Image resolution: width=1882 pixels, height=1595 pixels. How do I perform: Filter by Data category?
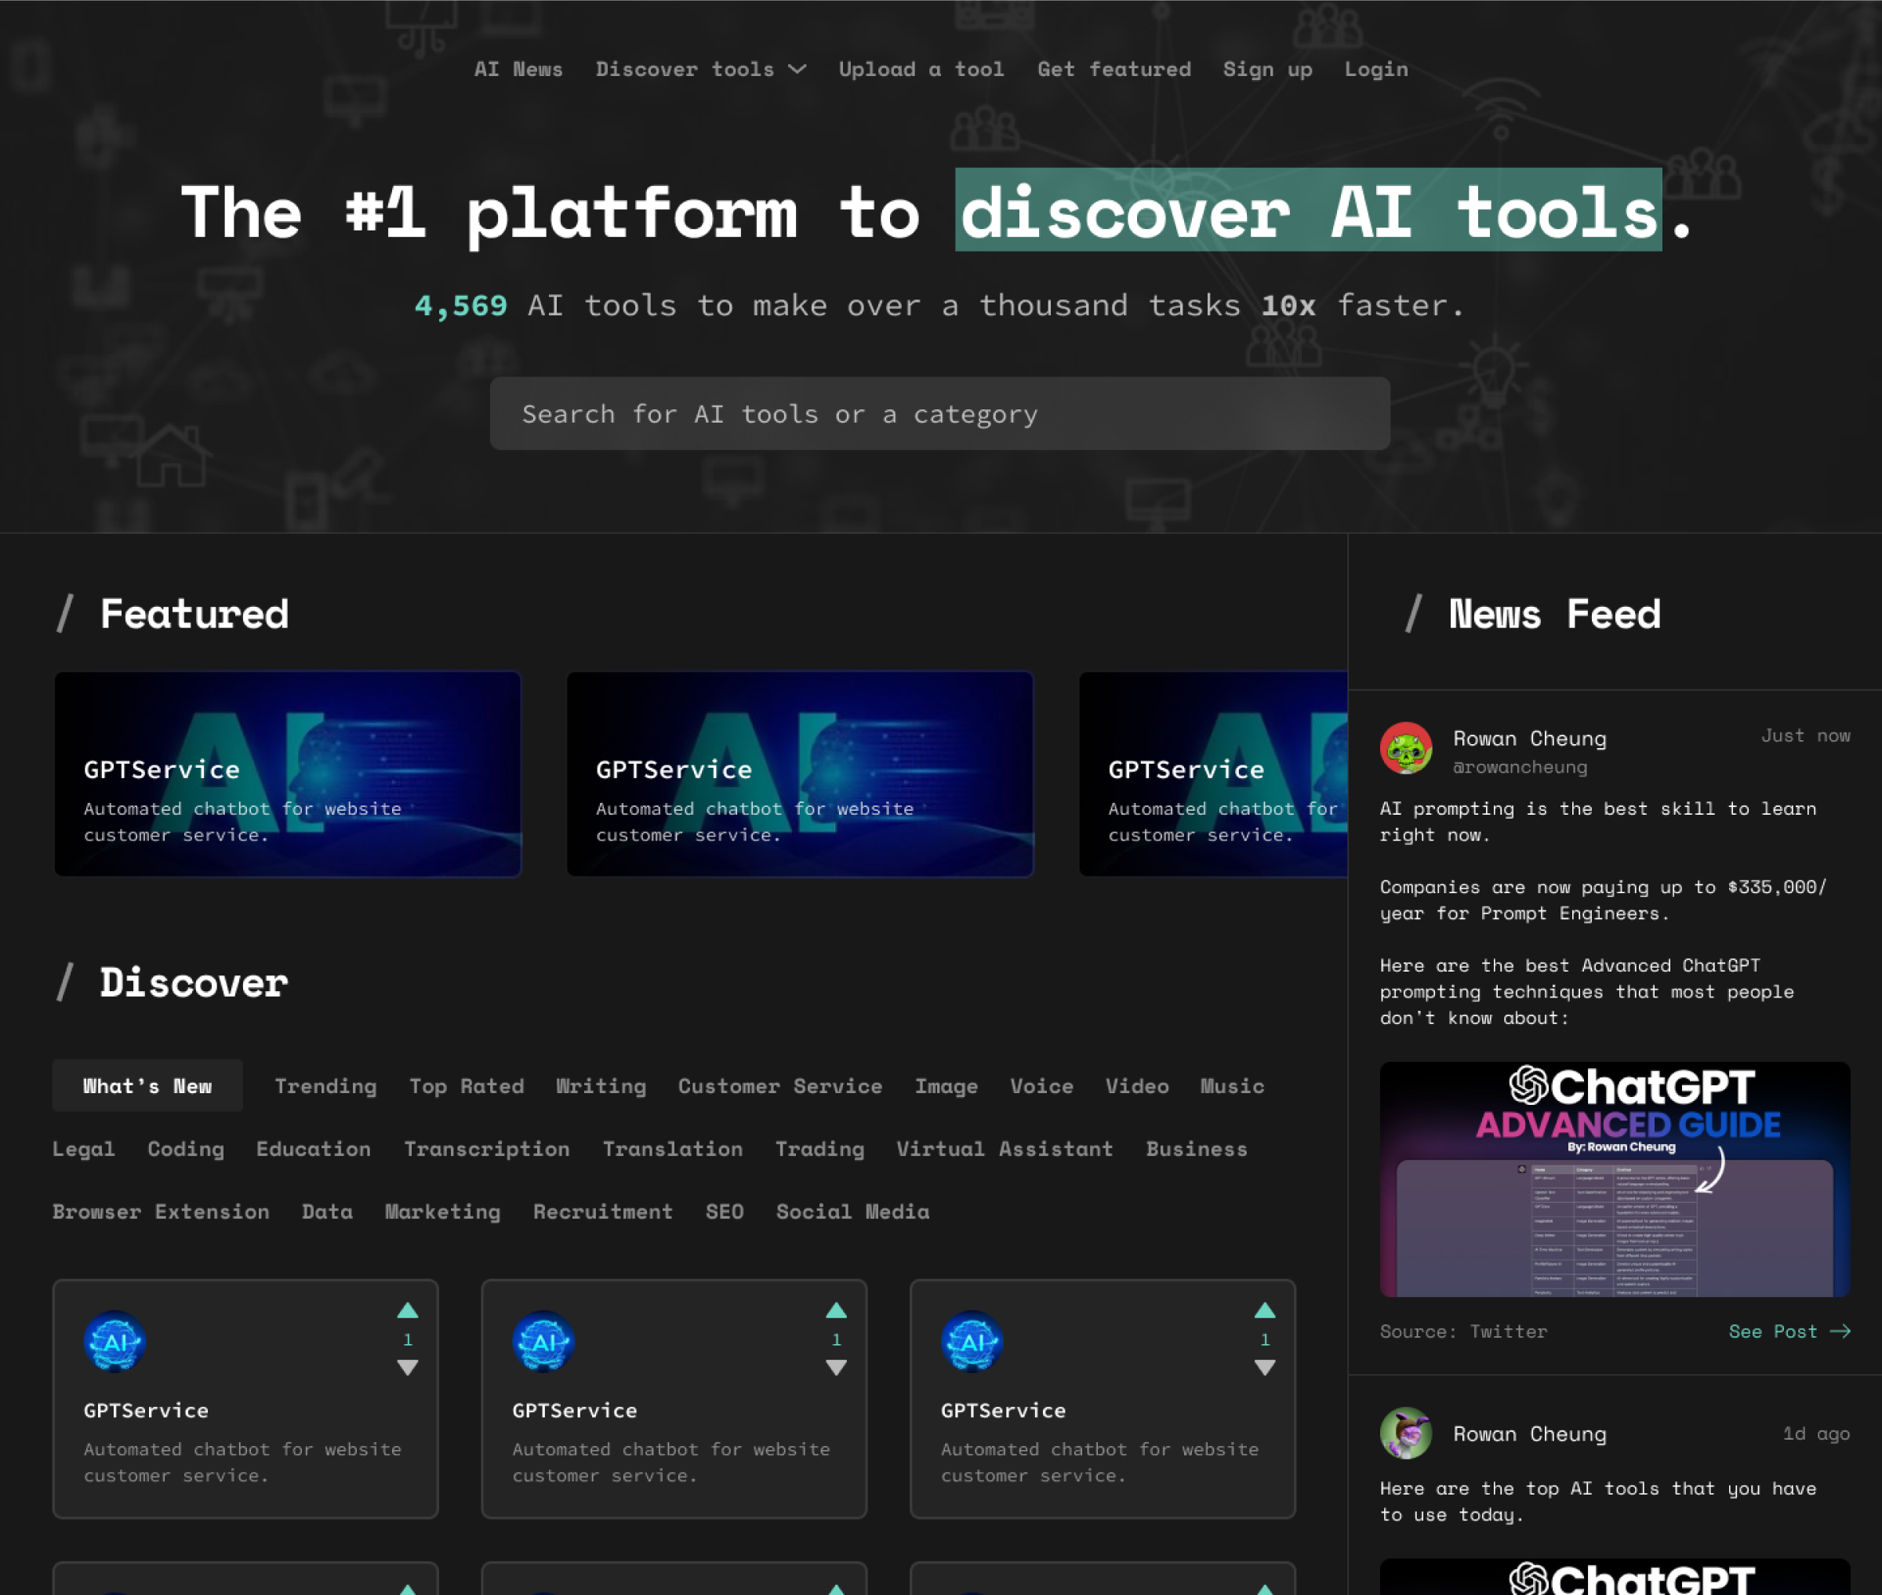coord(326,1211)
